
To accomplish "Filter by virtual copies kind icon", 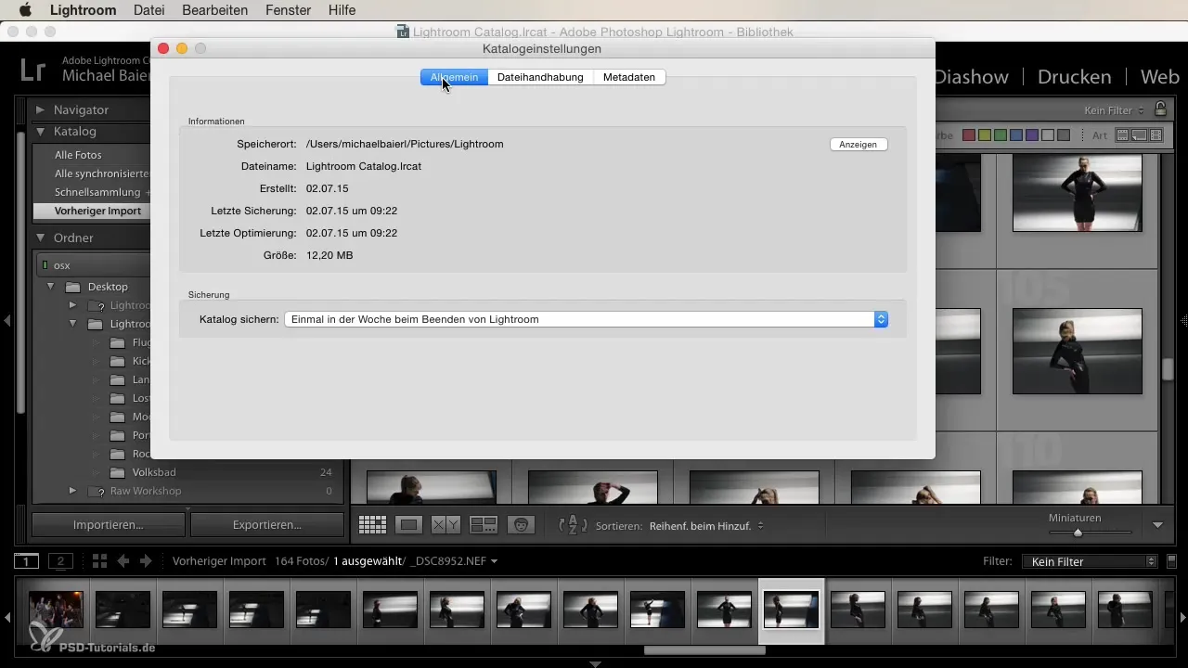I will (1140, 135).
